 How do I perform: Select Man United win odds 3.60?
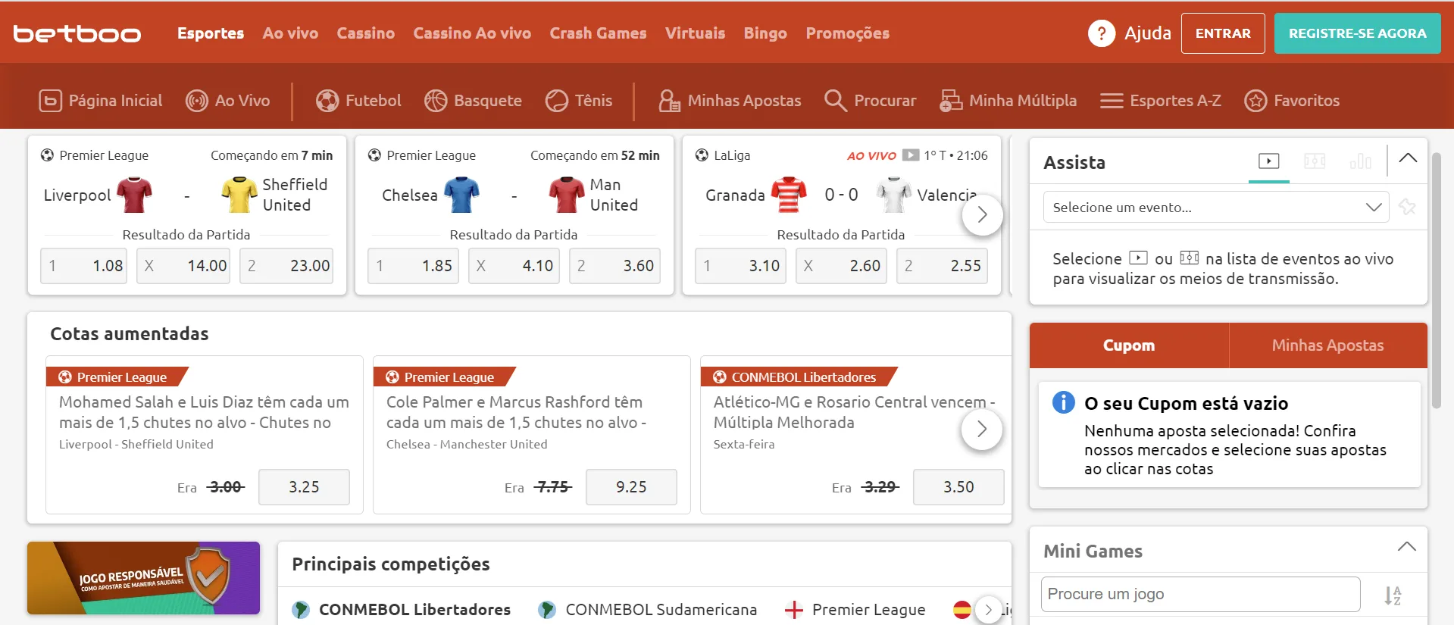pyautogui.click(x=614, y=266)
